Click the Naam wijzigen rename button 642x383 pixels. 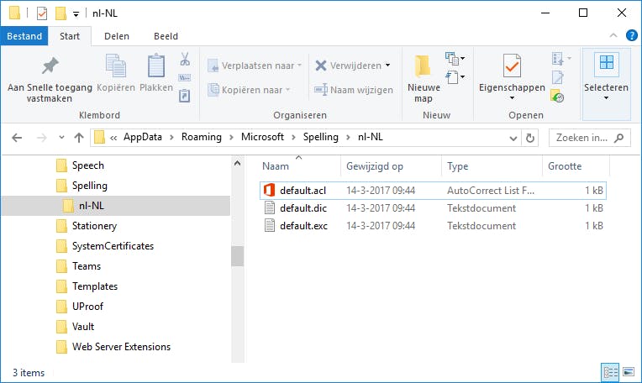pyautogui.click(x=354, y=90)
